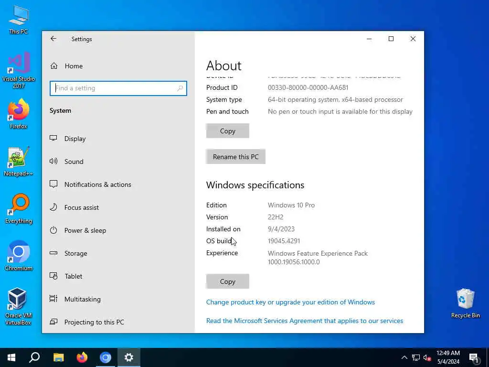This screenshot has width=489, height=367.
Task: Select Notifications & actions icon
Action: pos(53,184)
